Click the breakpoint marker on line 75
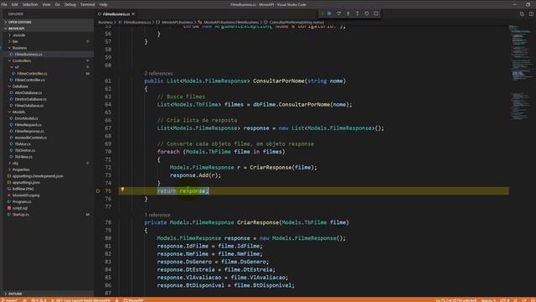This screenshot has height=302, width=536. point(98,191)
